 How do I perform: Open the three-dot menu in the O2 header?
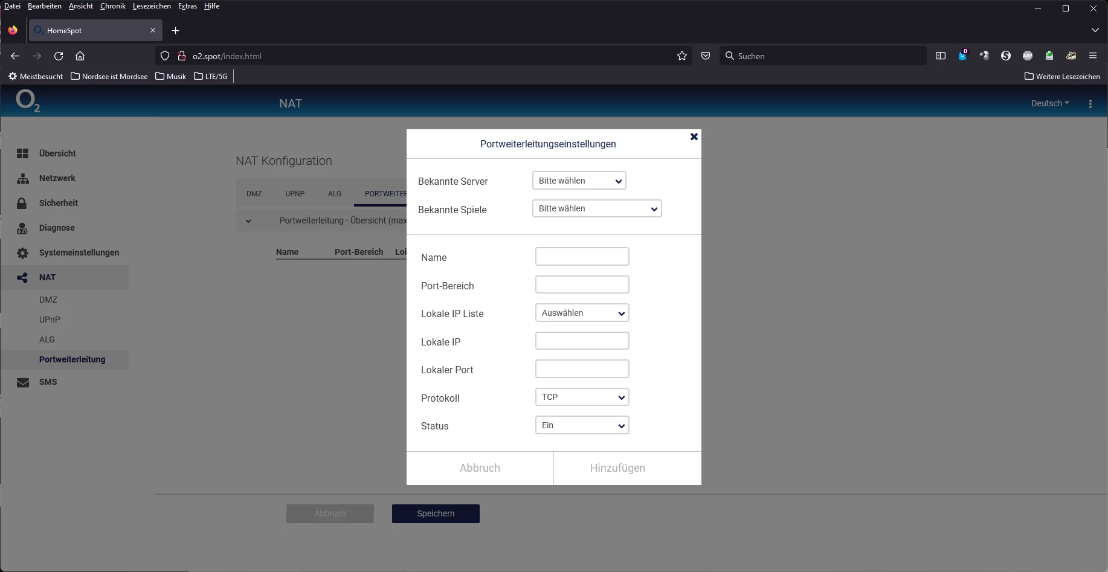(x=1090, y=104)
